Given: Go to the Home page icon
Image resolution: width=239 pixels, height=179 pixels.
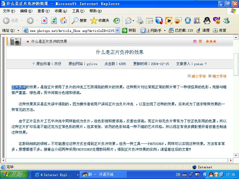Looking at the screenshot, I should pyautogui.click(x=63, y=21).
